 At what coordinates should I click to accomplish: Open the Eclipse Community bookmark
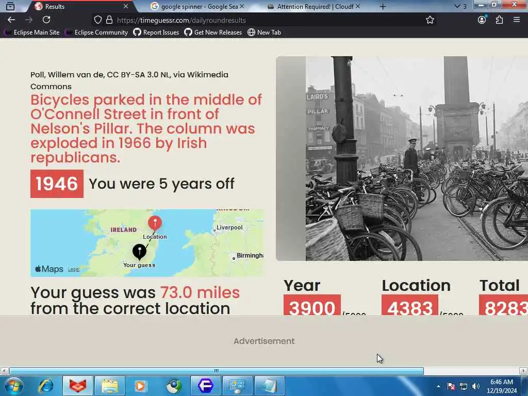pos(97,32)
